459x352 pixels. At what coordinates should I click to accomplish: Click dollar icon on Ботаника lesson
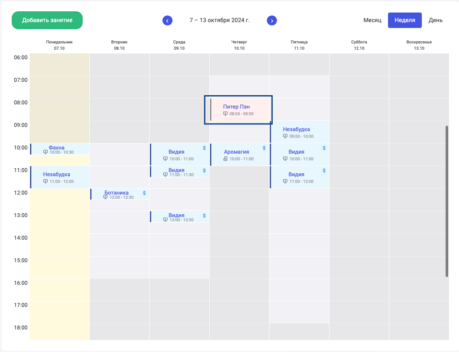tap(144, 193)
